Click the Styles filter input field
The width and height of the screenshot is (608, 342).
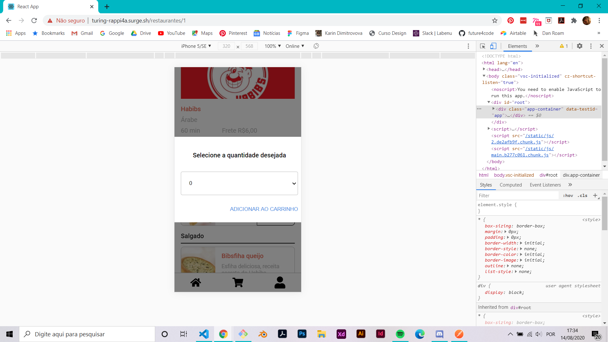[518, 195]
